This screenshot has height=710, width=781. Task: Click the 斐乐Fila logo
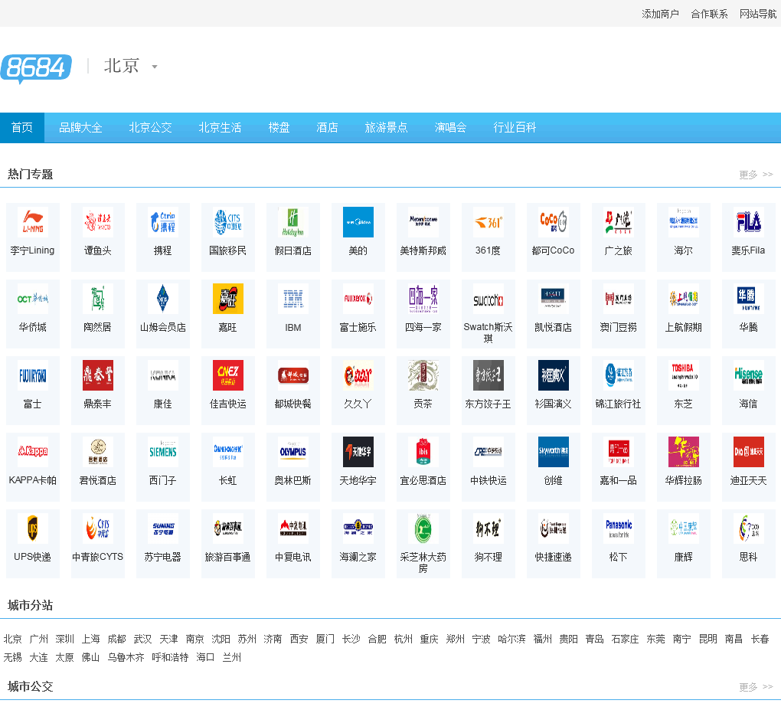tap(749, 221)
